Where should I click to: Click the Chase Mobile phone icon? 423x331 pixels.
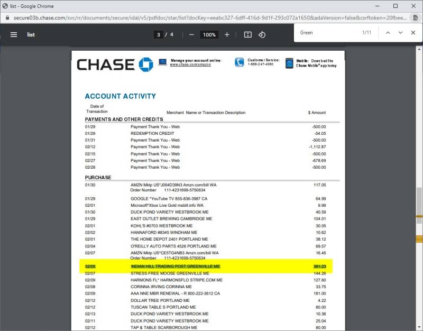pyautogui.click(x=289, y=63)
